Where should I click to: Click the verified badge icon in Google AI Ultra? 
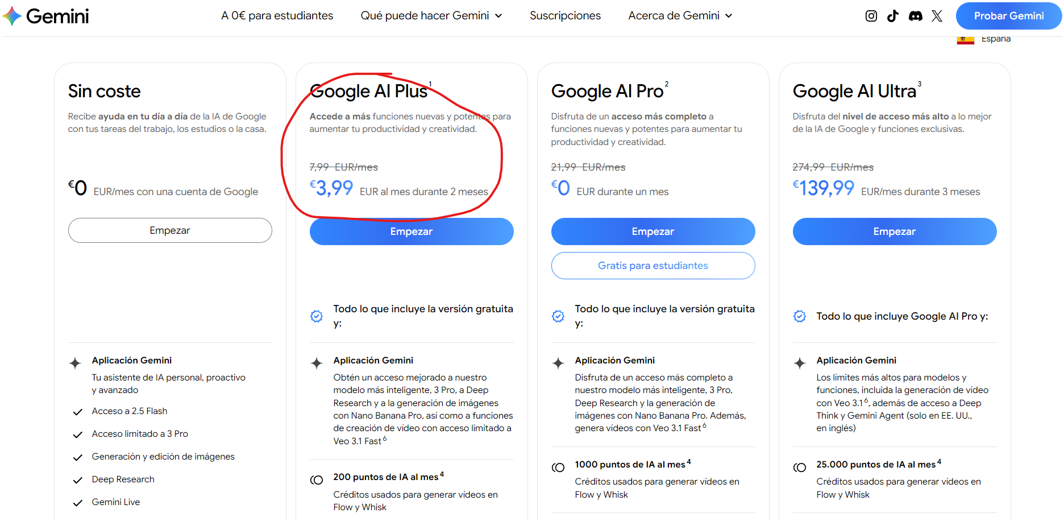click(800, 316)
